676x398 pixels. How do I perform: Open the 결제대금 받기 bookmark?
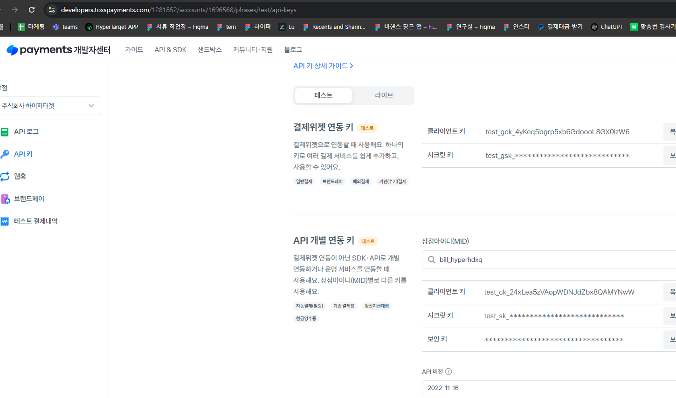[x=560, y=27]
